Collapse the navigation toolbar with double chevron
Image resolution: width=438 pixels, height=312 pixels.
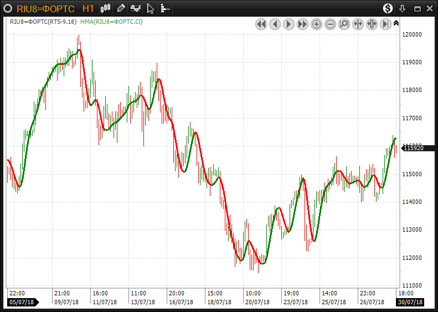tap(396, 23)
